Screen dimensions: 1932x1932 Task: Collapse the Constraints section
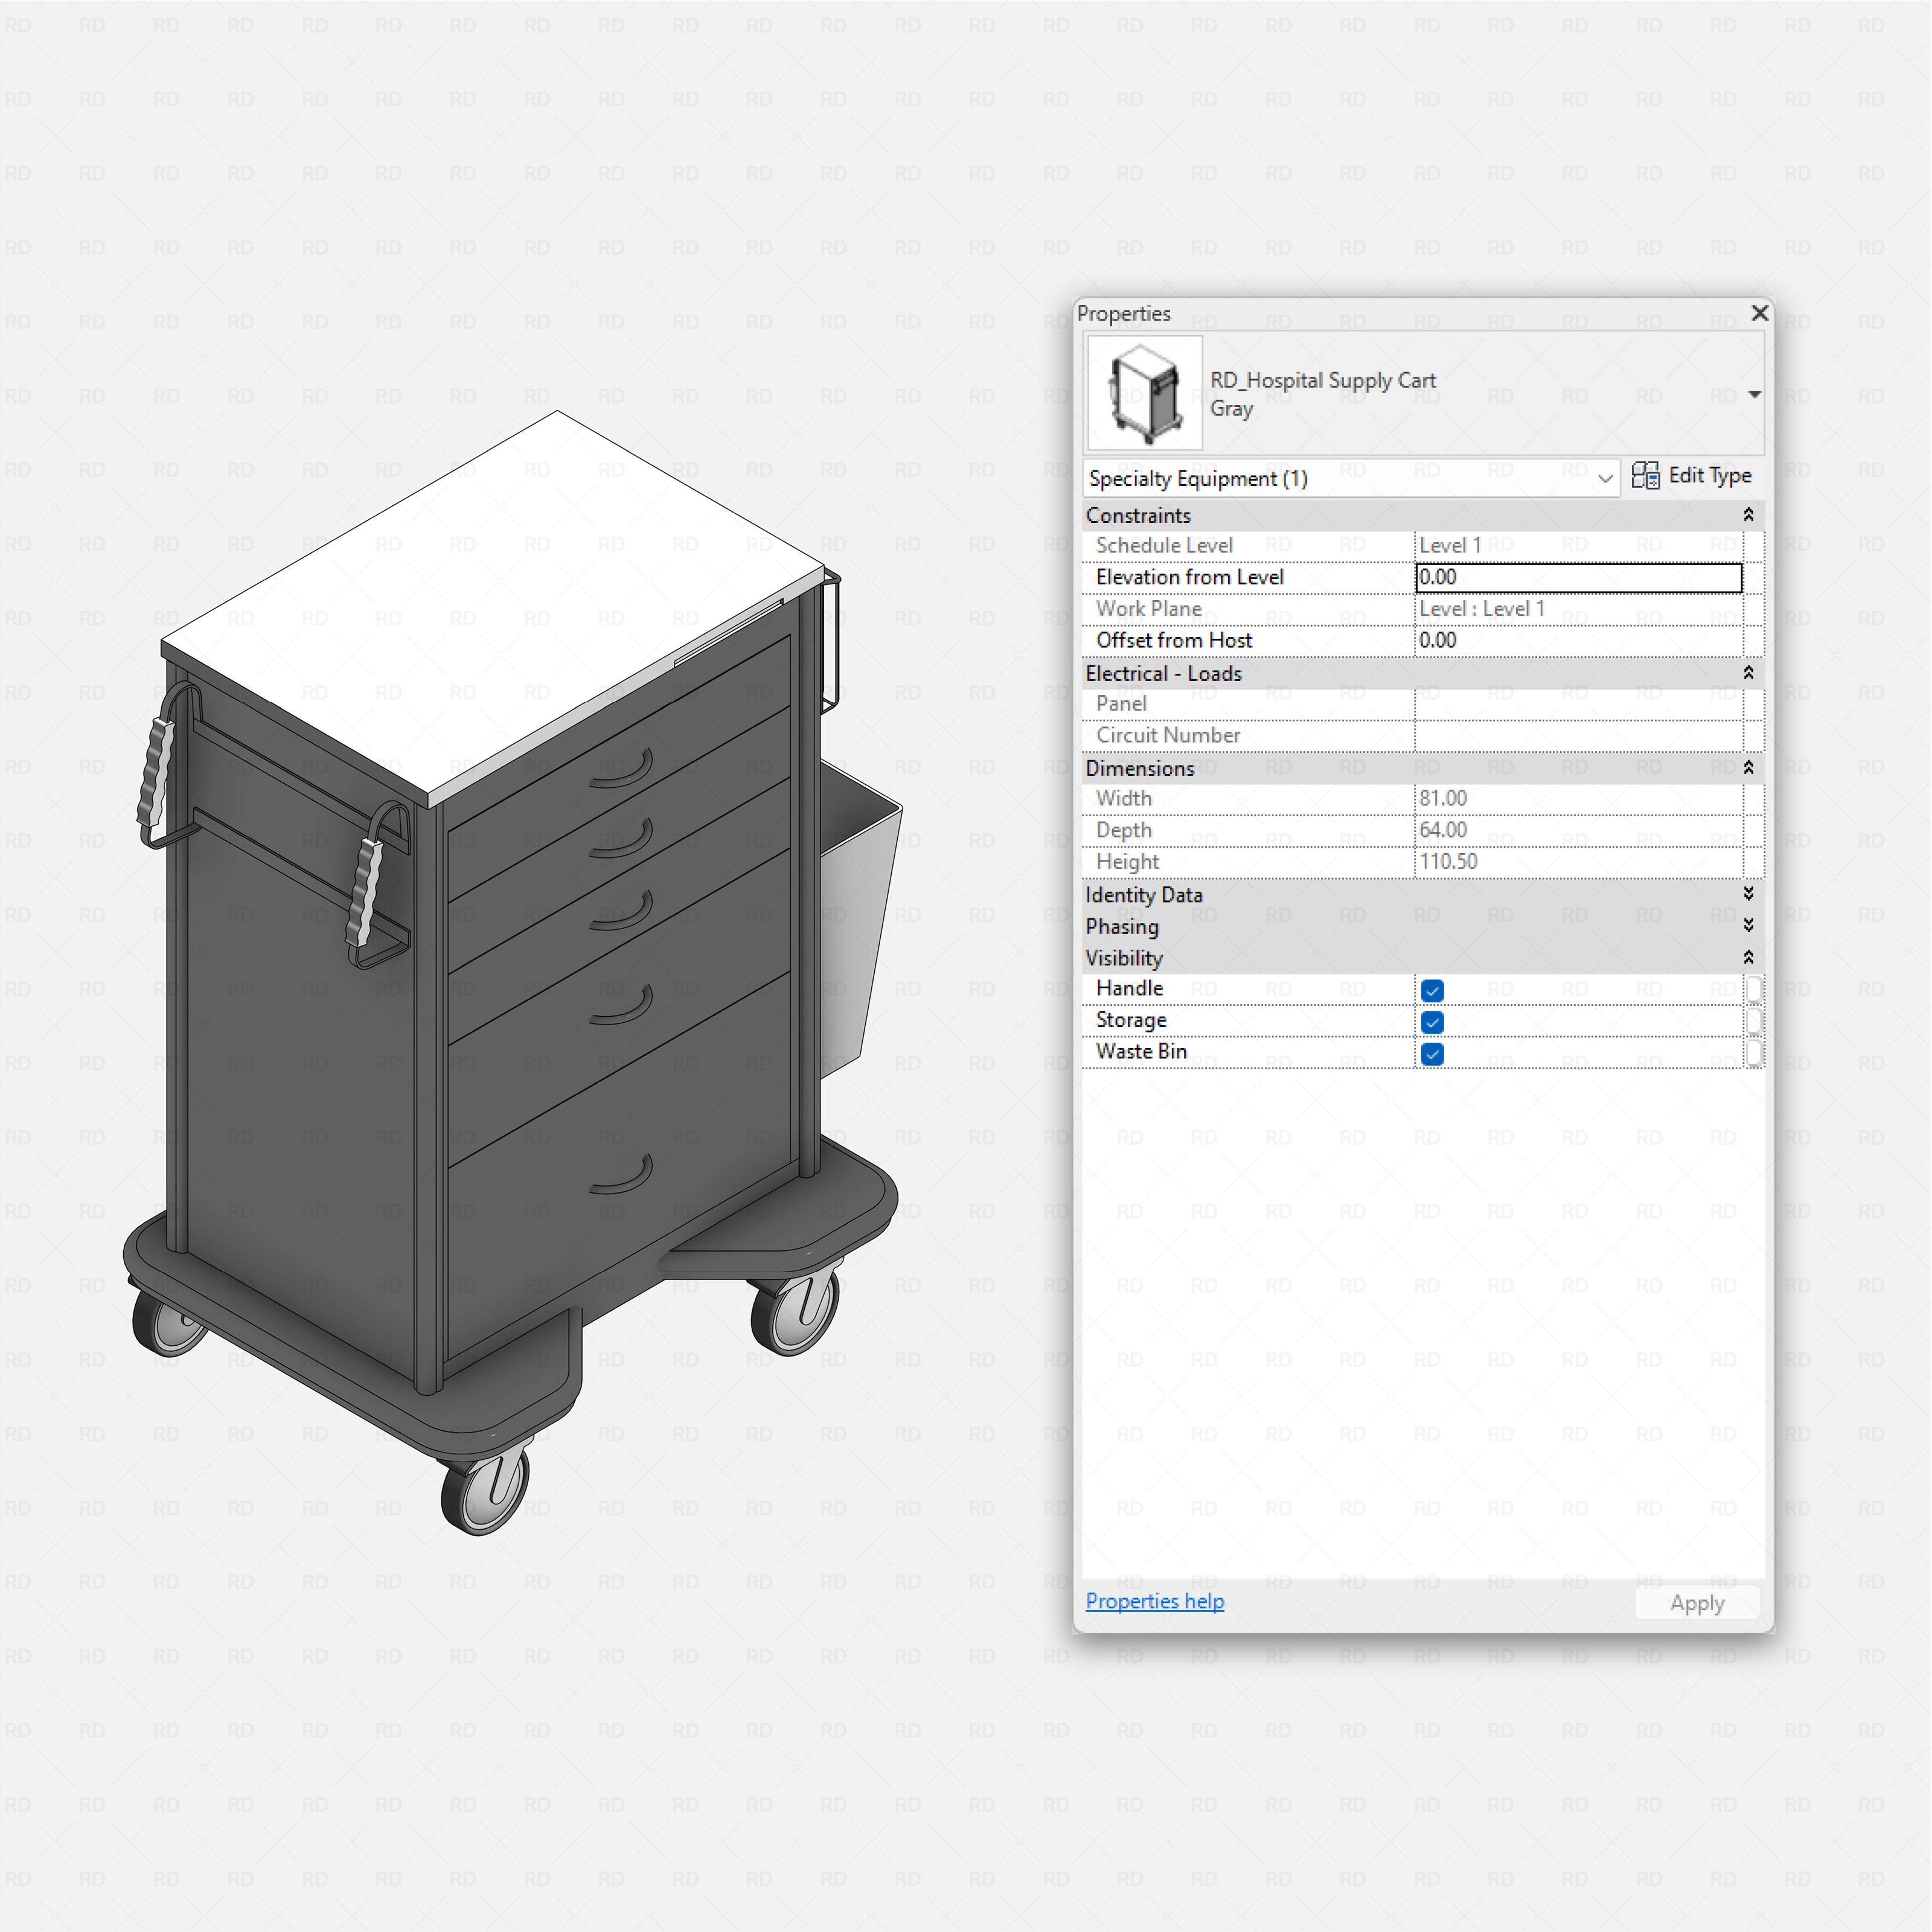click(x=1750, y=515)
